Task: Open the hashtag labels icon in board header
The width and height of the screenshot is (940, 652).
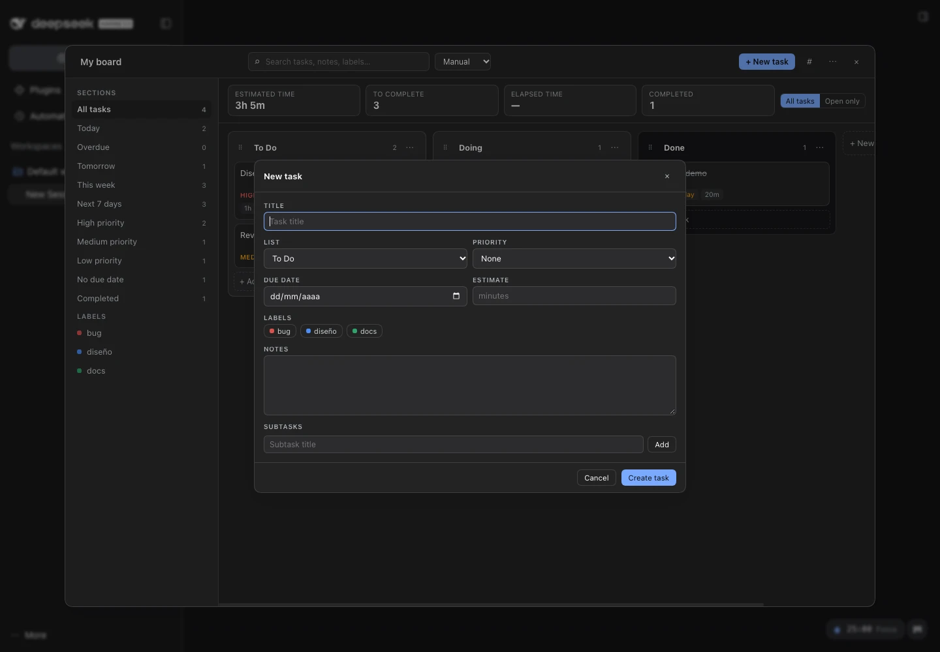Action: pos(809,62)
